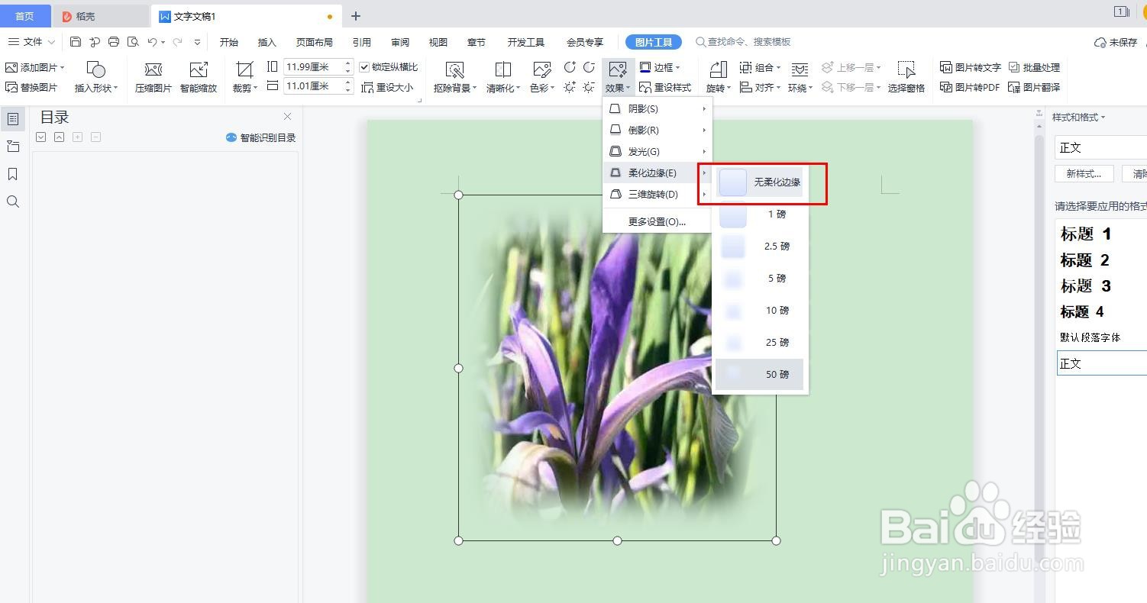Open 发光(G) submenu
The width and height of the screenshot is (1147, 603).
658,152
